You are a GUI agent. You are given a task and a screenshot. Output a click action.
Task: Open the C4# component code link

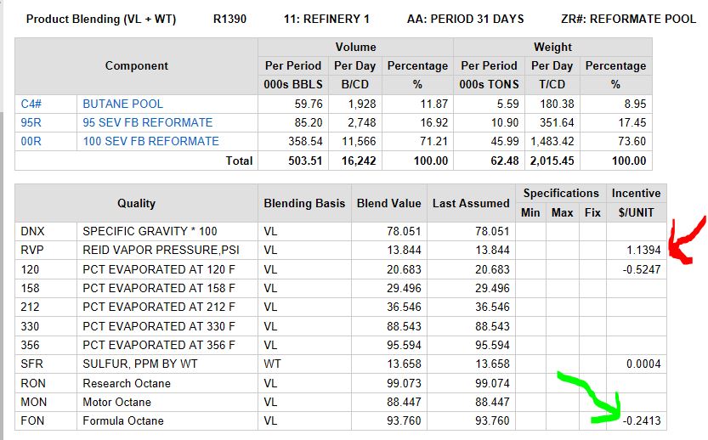pos(32,104)
